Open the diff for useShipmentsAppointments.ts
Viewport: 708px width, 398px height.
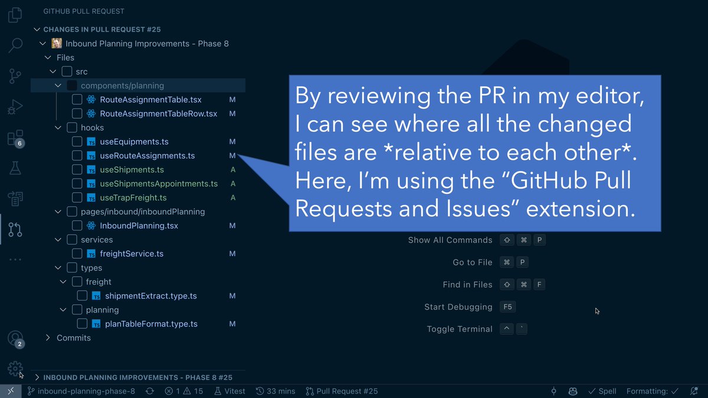(x=159, y=184)
